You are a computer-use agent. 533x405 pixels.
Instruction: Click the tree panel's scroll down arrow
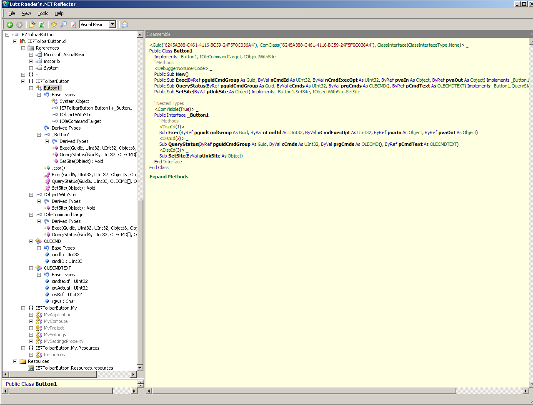(x=140, y=368)
